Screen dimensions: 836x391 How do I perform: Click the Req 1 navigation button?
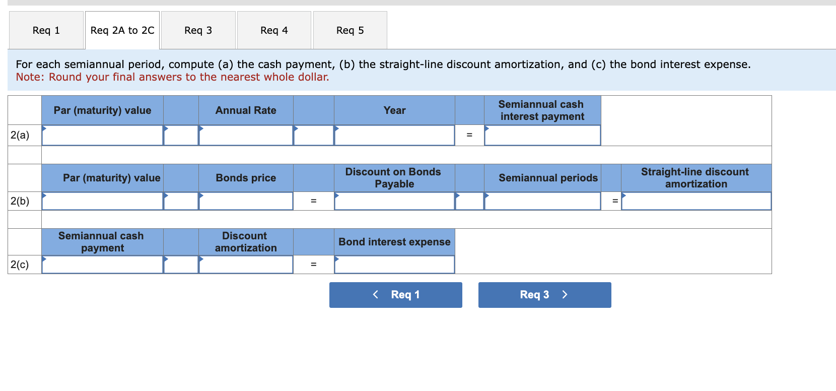point(395,295)
